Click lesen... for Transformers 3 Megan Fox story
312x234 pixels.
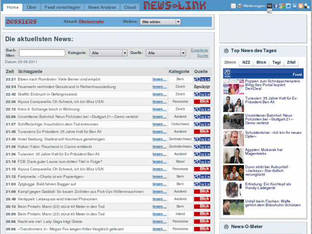[x=160, y=229]
